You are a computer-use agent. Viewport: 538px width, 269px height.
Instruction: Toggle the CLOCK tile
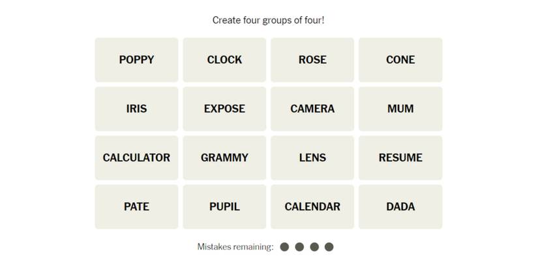click(224, 60)
